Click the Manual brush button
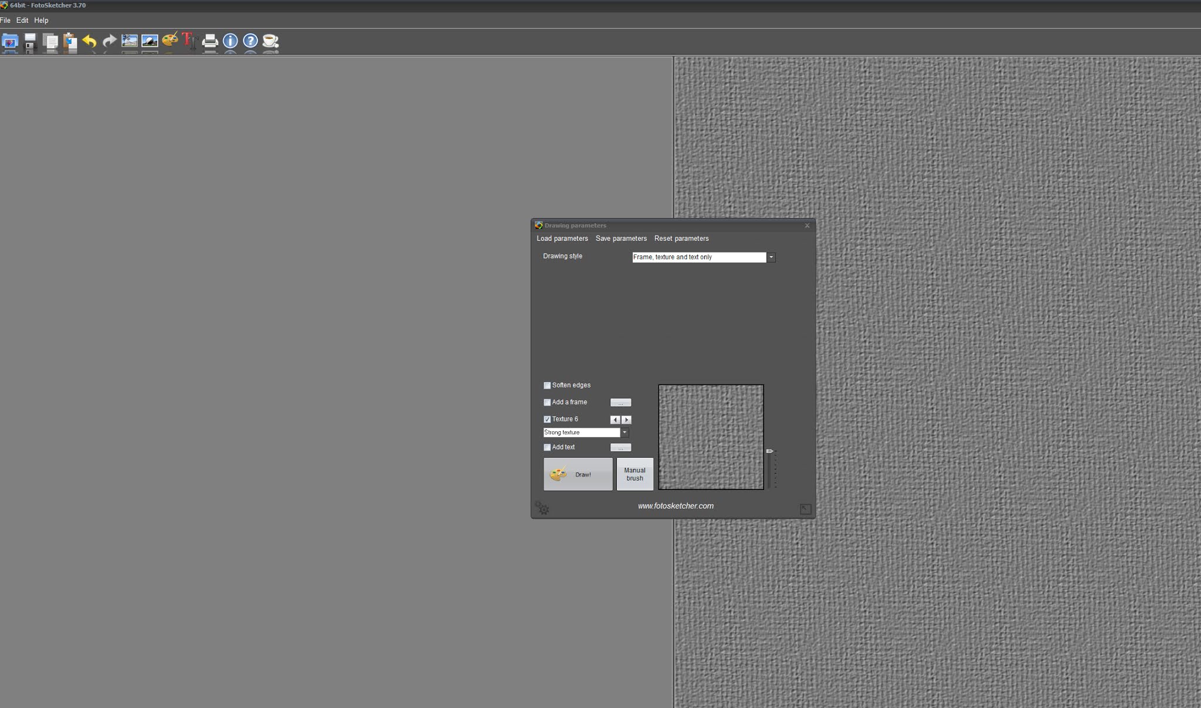 tap(635, 474)
